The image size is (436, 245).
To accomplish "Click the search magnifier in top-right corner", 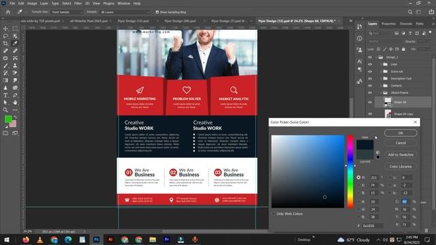I will [410, 12].
